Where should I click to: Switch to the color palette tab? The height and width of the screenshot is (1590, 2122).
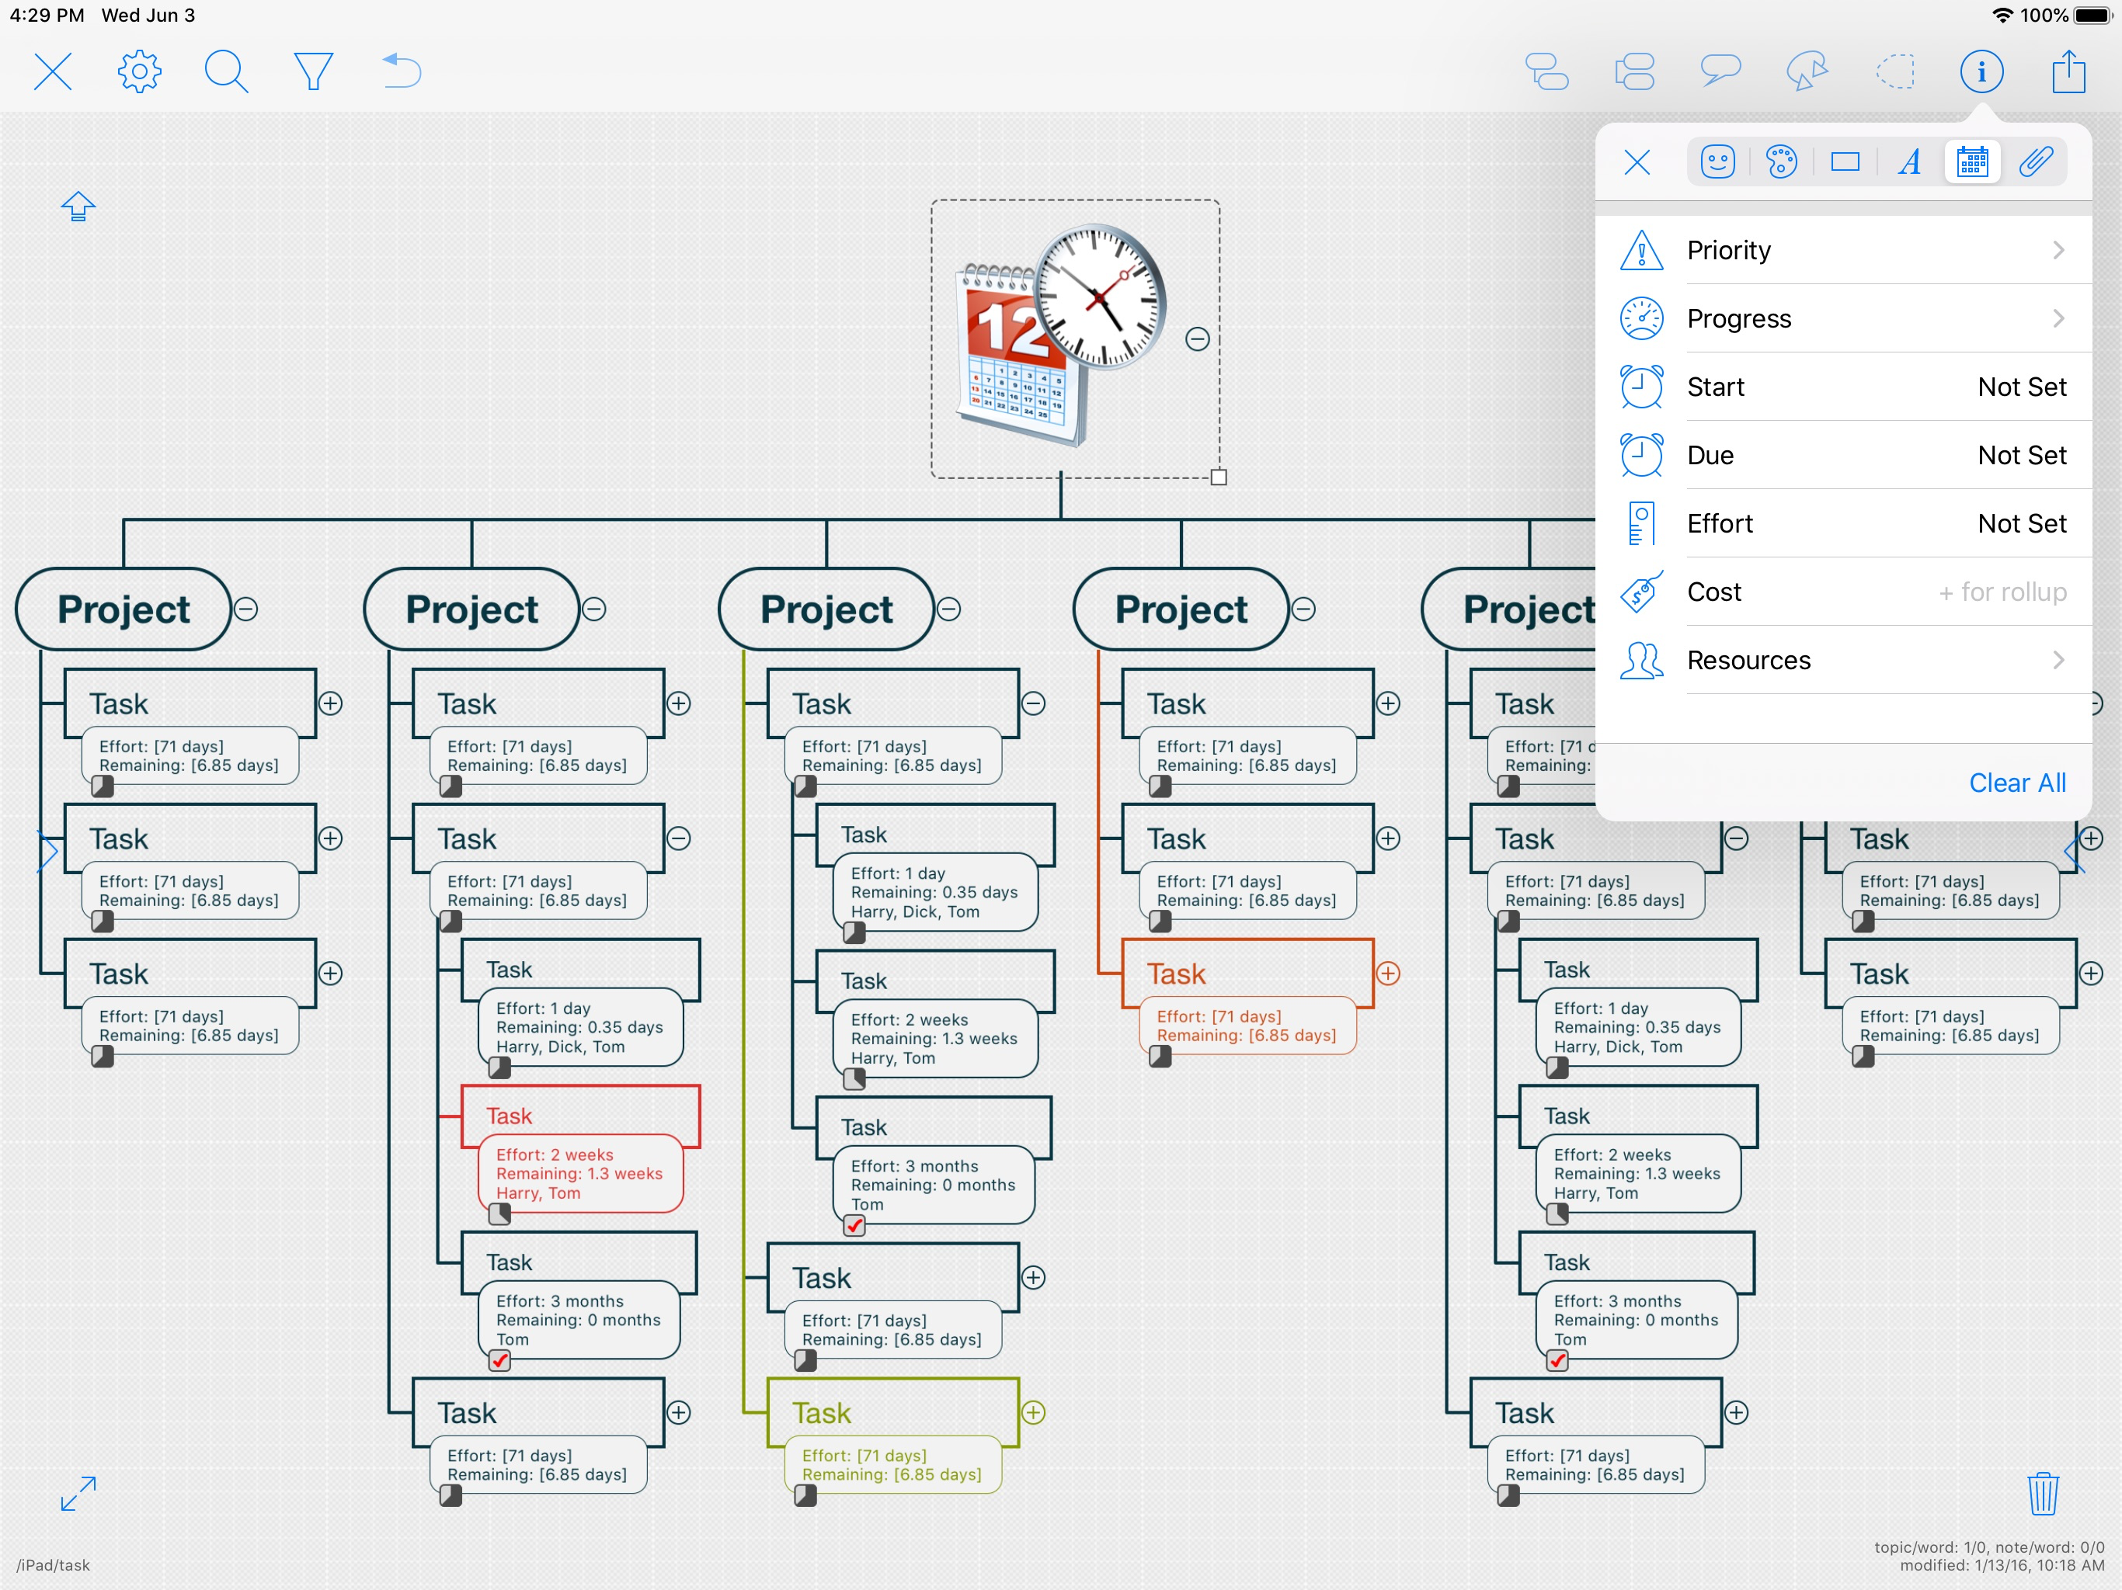coord(1782,162)
